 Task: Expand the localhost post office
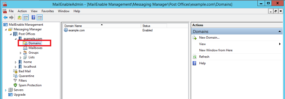click(16, 67)
